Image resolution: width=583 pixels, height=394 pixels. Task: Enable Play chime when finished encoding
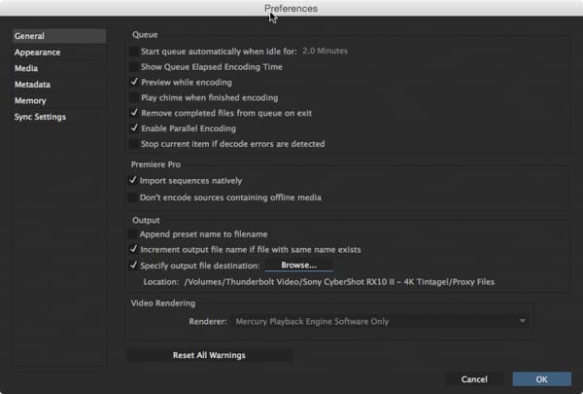pos(133,97)
